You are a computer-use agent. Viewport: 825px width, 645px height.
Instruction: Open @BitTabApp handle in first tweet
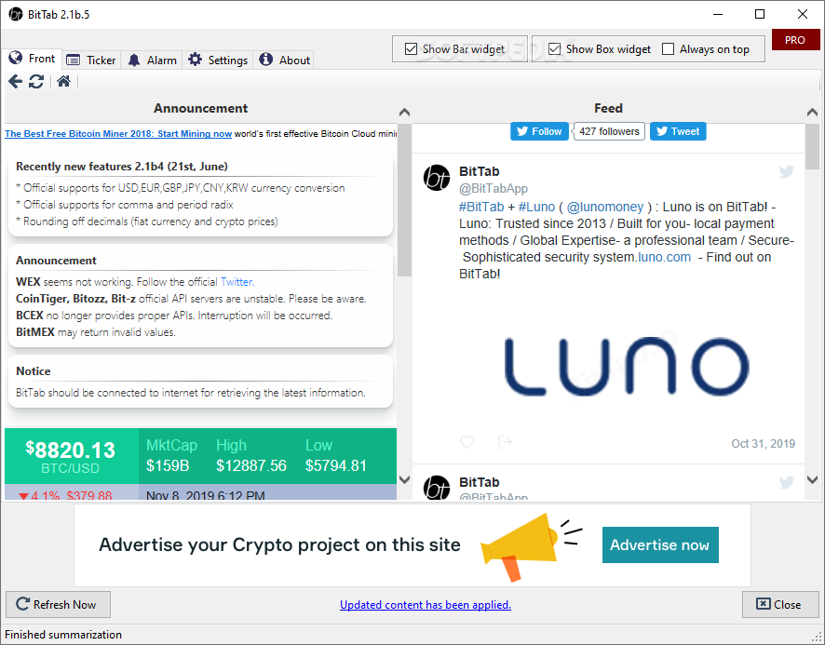pos(493,188)
